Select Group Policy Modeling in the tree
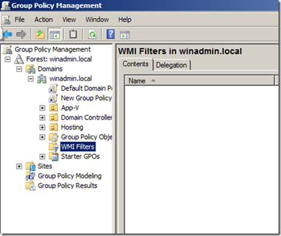This screenshot has width=281, height=236. [x=69, y=176]
